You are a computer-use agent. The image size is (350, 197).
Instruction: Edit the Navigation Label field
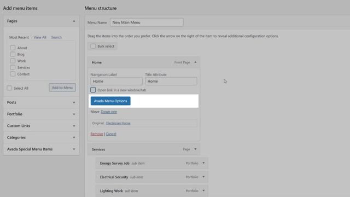pyautogui.click(x=116, y=82)
